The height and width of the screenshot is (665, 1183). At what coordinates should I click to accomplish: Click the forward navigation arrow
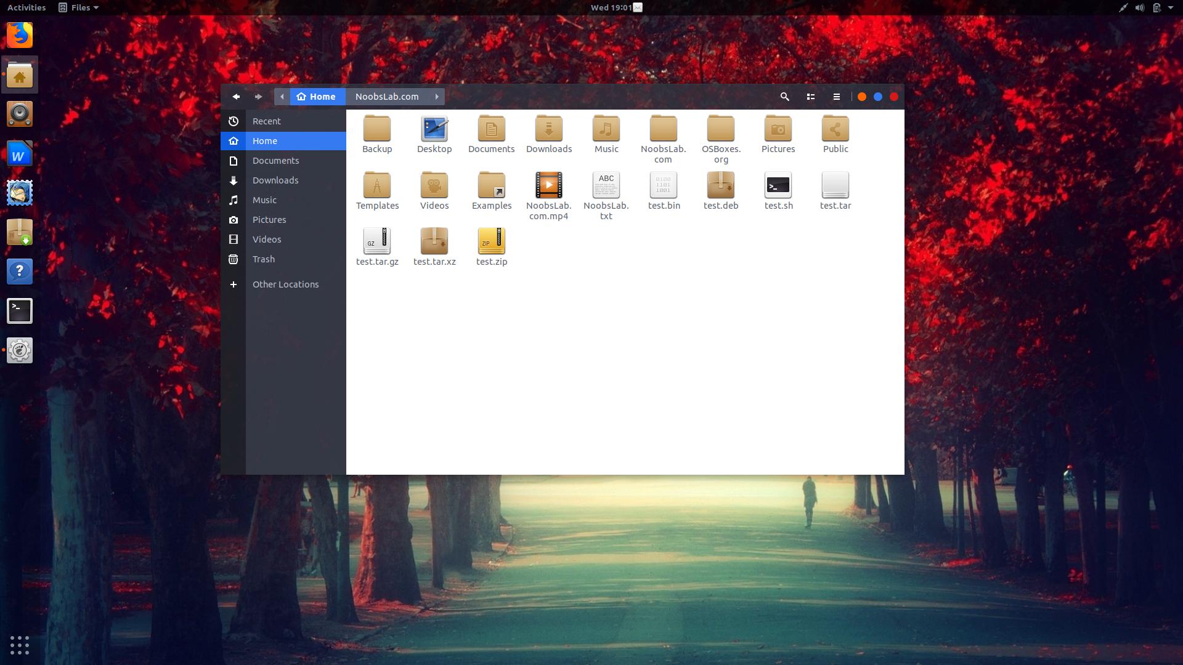point(258,97)
